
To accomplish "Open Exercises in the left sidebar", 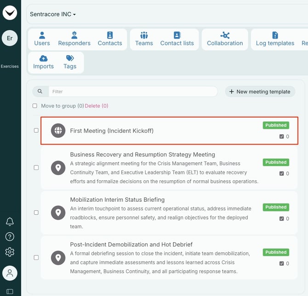I will (10, 66).
